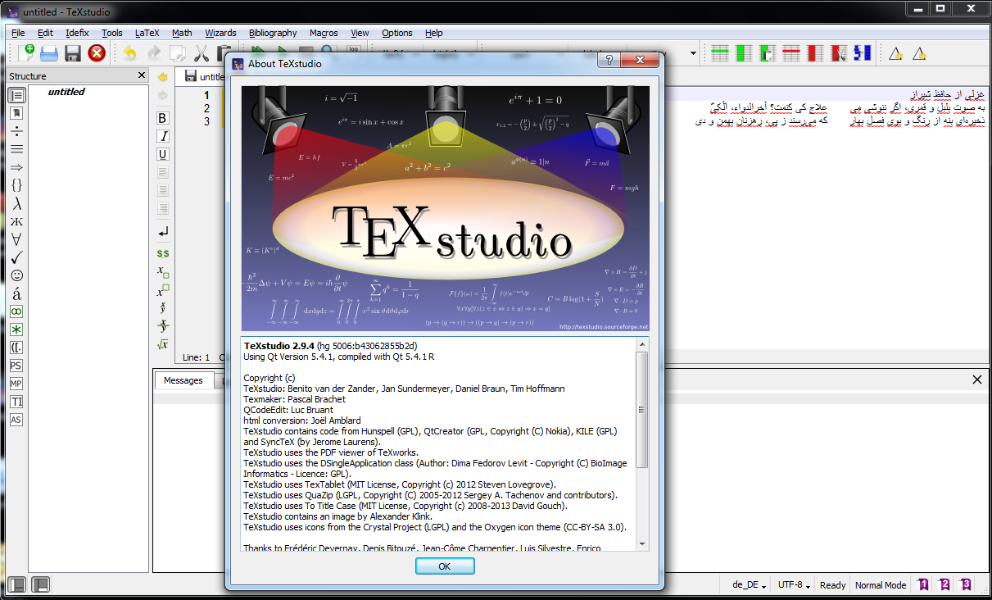Paste column with the green clipboard table icon

coord(768,54)
